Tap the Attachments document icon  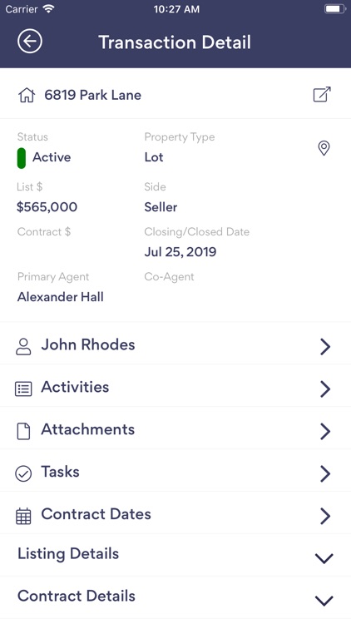23,431
